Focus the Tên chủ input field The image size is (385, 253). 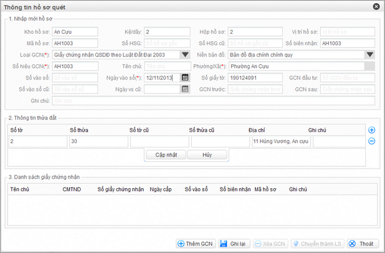(x=168, y=66)
